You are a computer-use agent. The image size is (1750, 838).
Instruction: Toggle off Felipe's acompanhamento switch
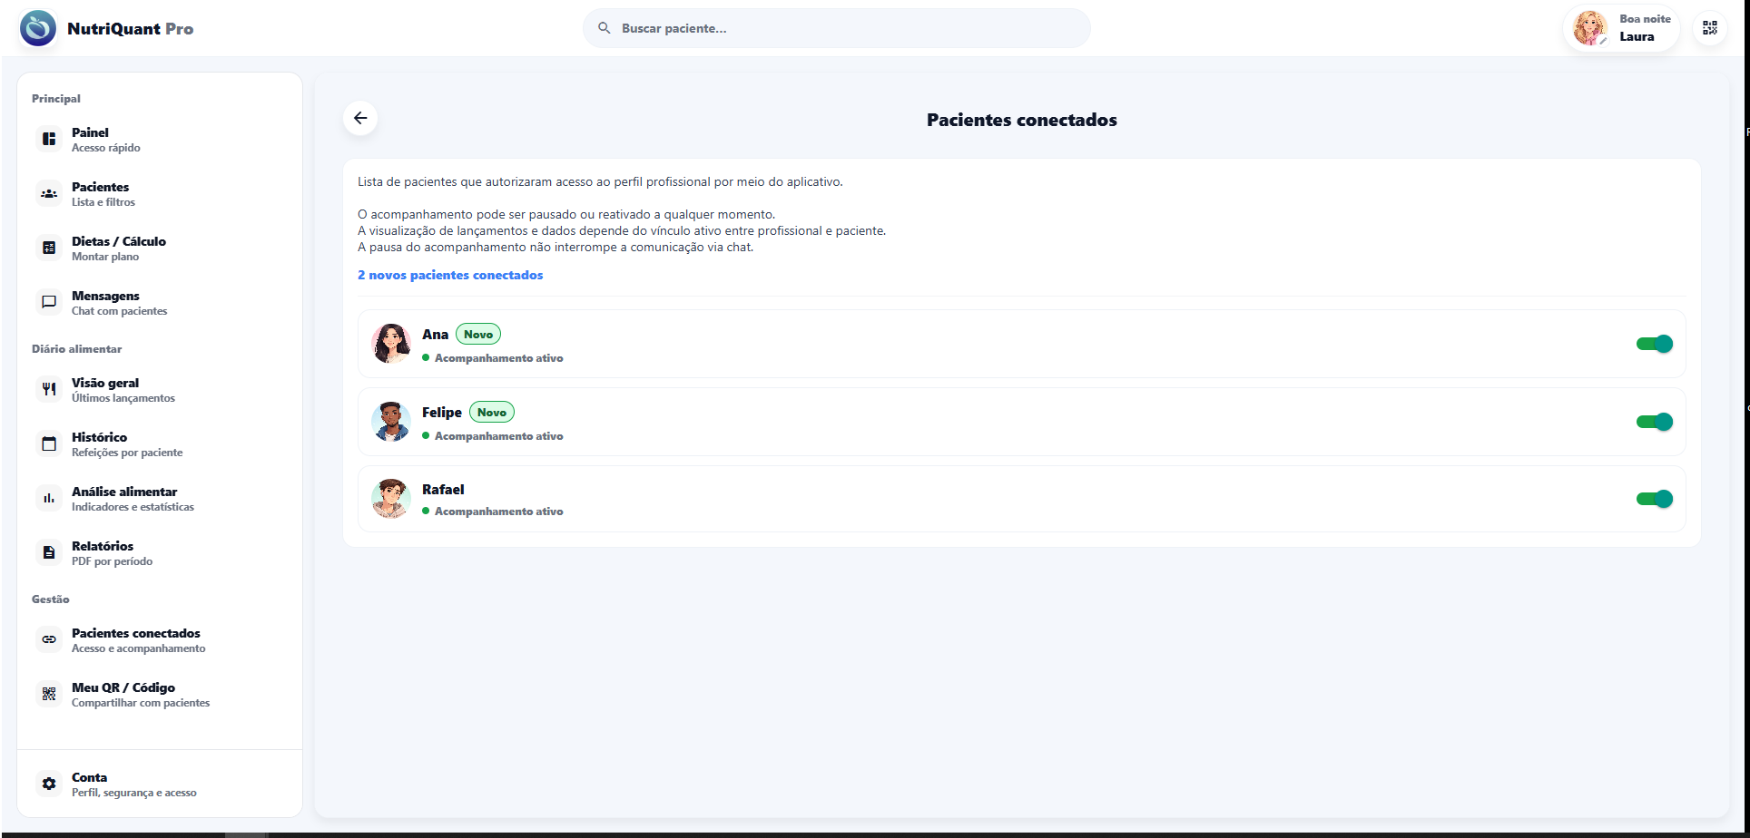(x=1654, y=422)
